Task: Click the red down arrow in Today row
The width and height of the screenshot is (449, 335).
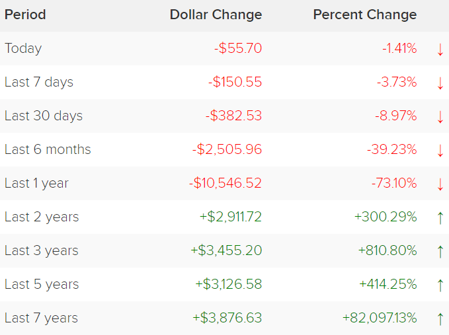Action: coord(440,49)
